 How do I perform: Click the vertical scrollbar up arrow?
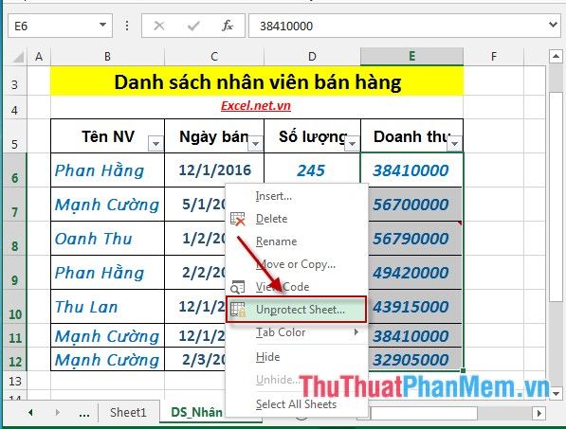[556, 56]
